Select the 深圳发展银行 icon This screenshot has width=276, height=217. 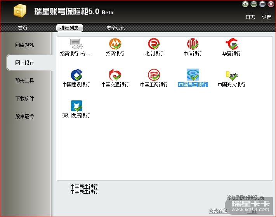pyautogui.click(x=76, y=106)
